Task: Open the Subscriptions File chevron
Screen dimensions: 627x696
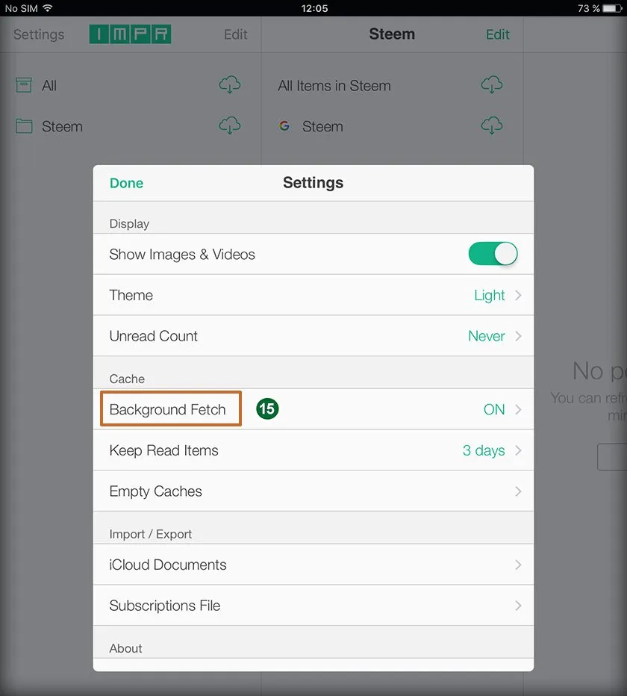Action: tap(518, 606)
